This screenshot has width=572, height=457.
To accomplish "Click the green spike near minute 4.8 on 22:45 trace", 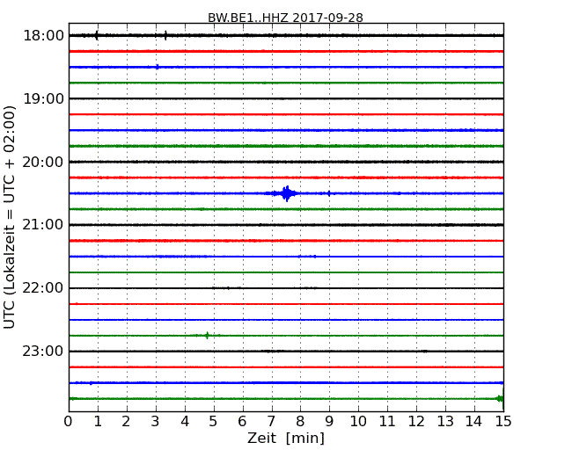I will tap(207, 335).
